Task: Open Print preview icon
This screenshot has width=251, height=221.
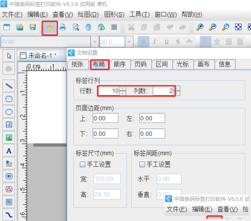Action: pyautogui.click(x=76, y=27)
